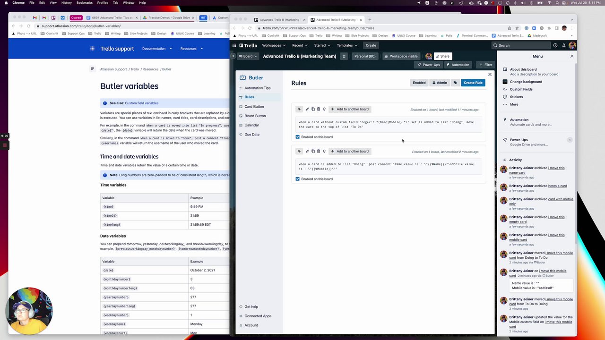Screen dimensions: 605x340
Task: Open Change background in board menu
Action: pos(526,82)
